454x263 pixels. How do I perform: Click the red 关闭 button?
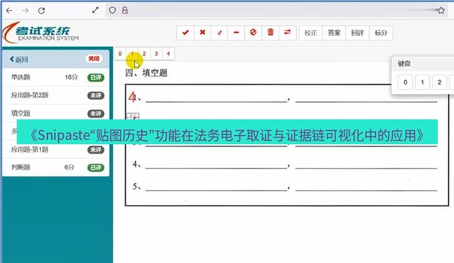click(94, 59)
